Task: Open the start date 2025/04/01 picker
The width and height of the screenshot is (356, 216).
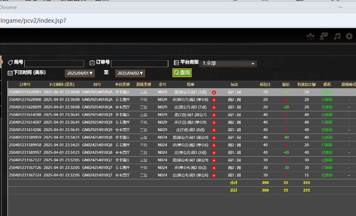Action: pos(80,73)
